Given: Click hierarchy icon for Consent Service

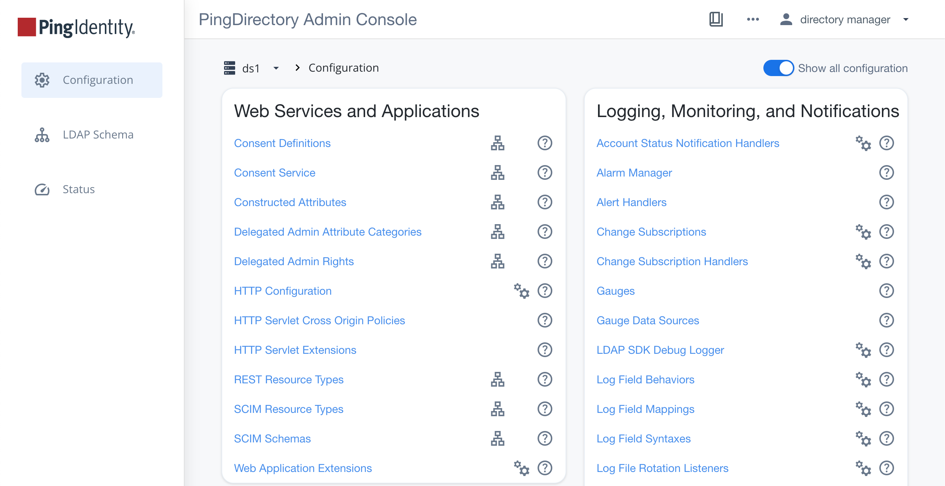Looking at the screenshot, I should click(x=498, y=172).
